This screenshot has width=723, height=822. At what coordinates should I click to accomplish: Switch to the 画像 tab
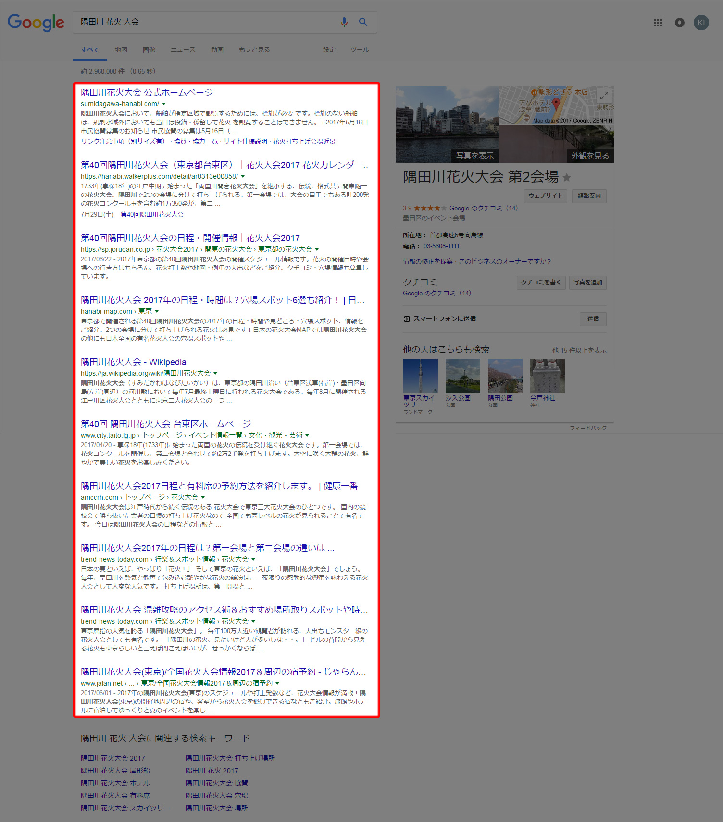tap(149, 49)
